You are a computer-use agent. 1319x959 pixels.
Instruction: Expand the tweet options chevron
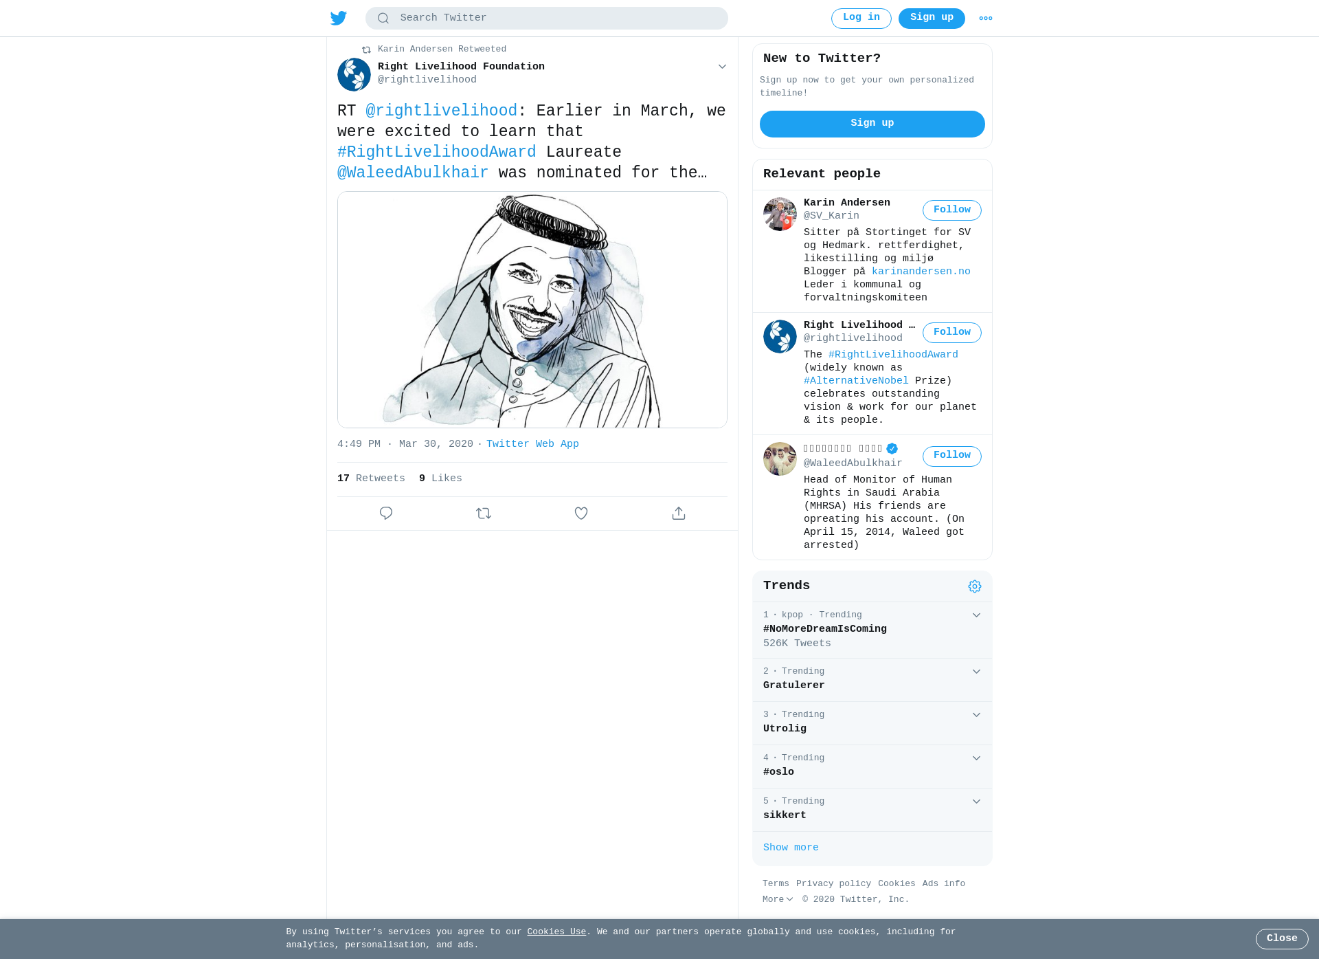point(722,67)
